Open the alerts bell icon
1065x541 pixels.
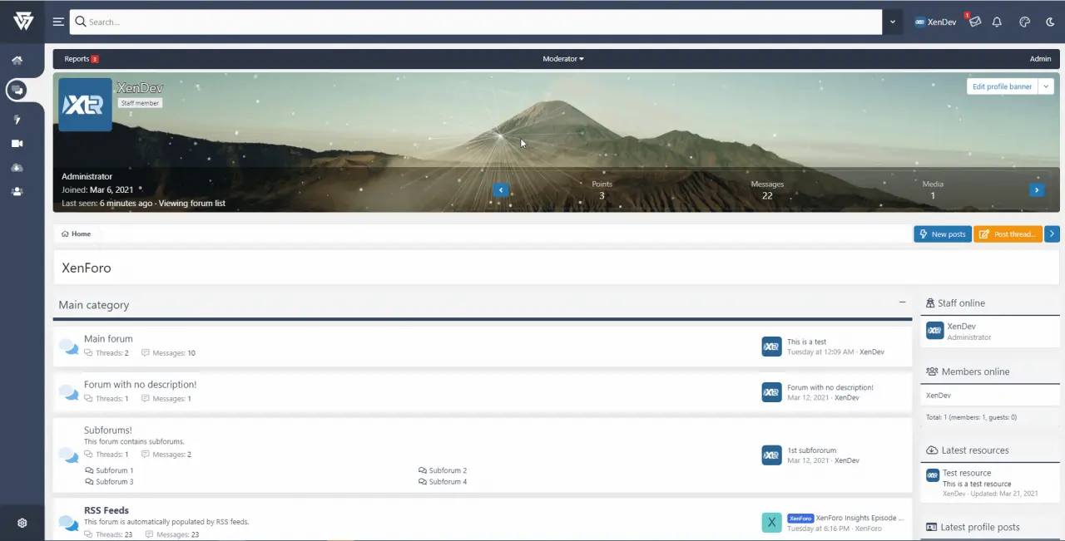click(x=997, y=22)
